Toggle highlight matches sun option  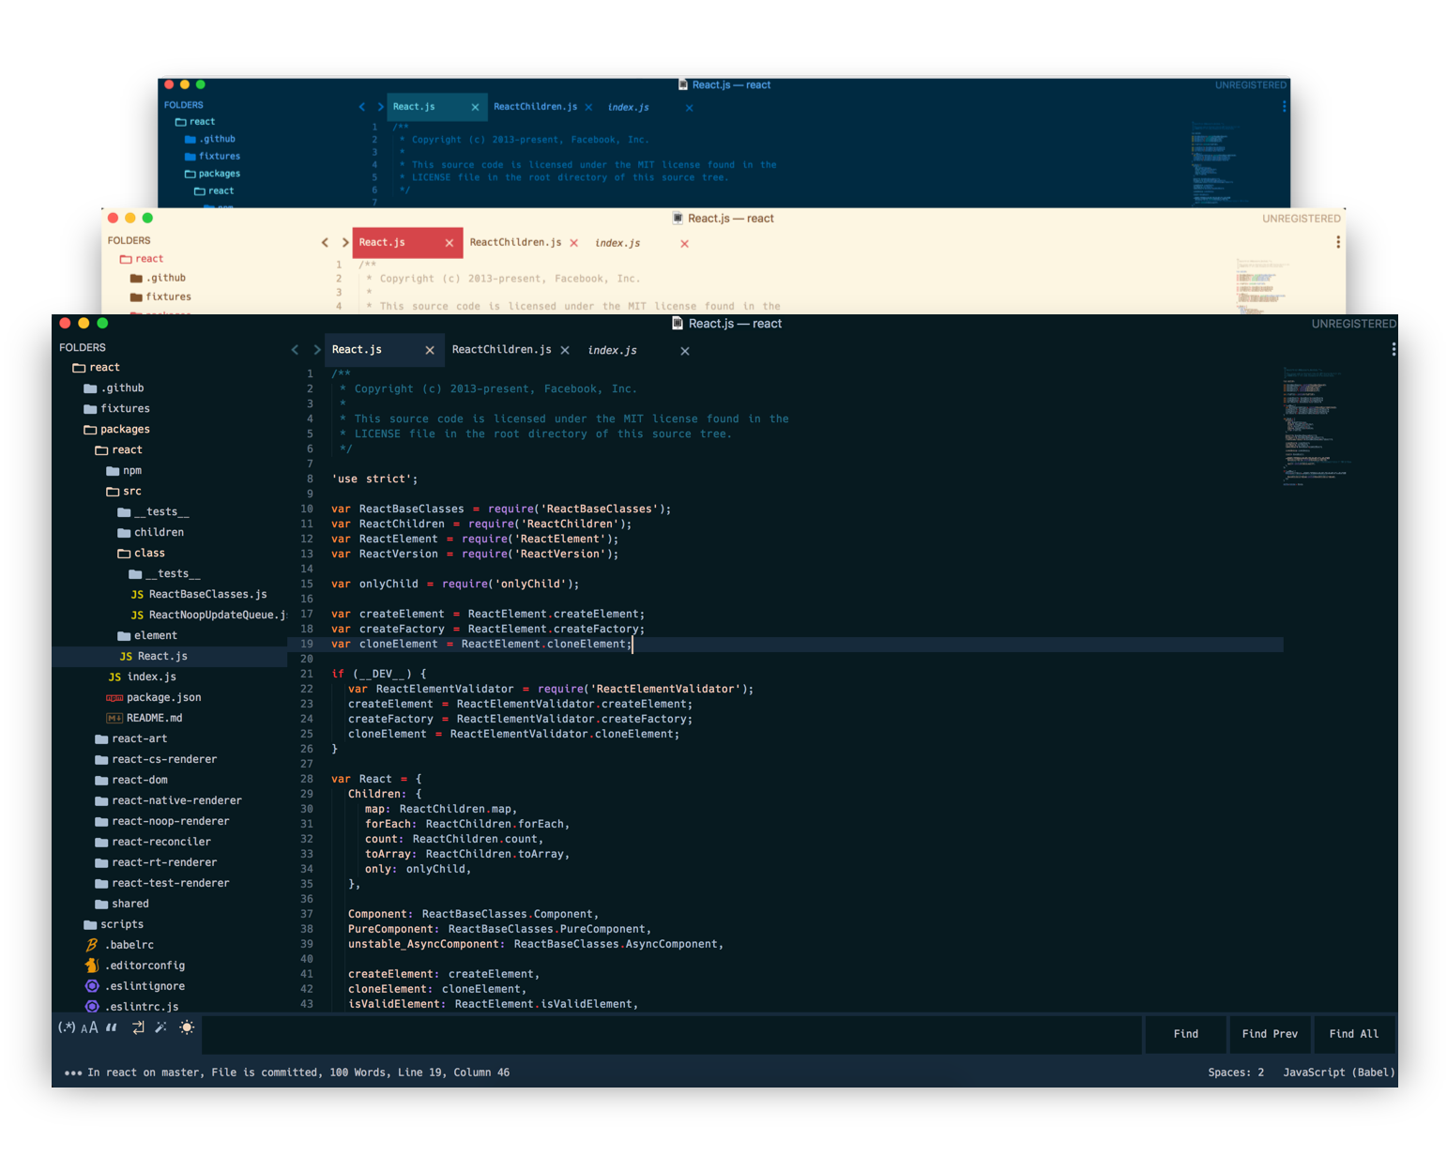pos(187,1027)
